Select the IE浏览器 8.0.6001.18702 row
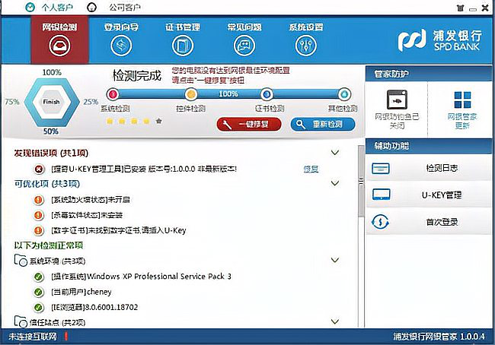The image size is (495, 345). 94,307
